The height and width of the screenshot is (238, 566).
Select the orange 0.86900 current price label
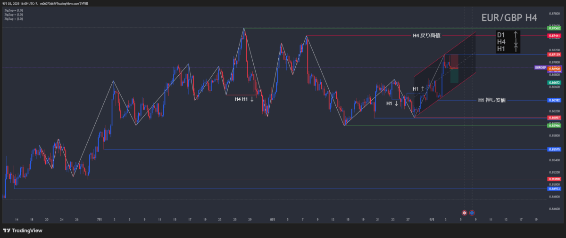554,69
